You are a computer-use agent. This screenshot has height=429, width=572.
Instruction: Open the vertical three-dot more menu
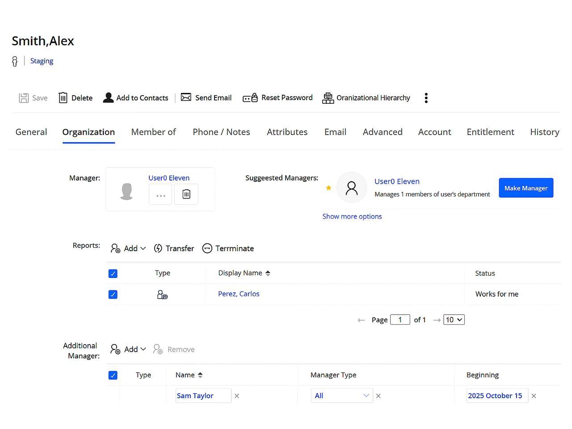(426, 98)
